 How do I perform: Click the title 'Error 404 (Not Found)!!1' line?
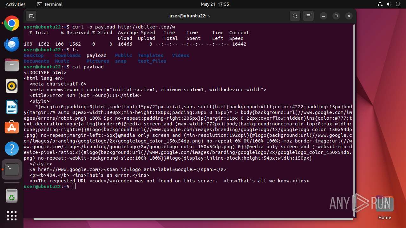click(85, 95)
